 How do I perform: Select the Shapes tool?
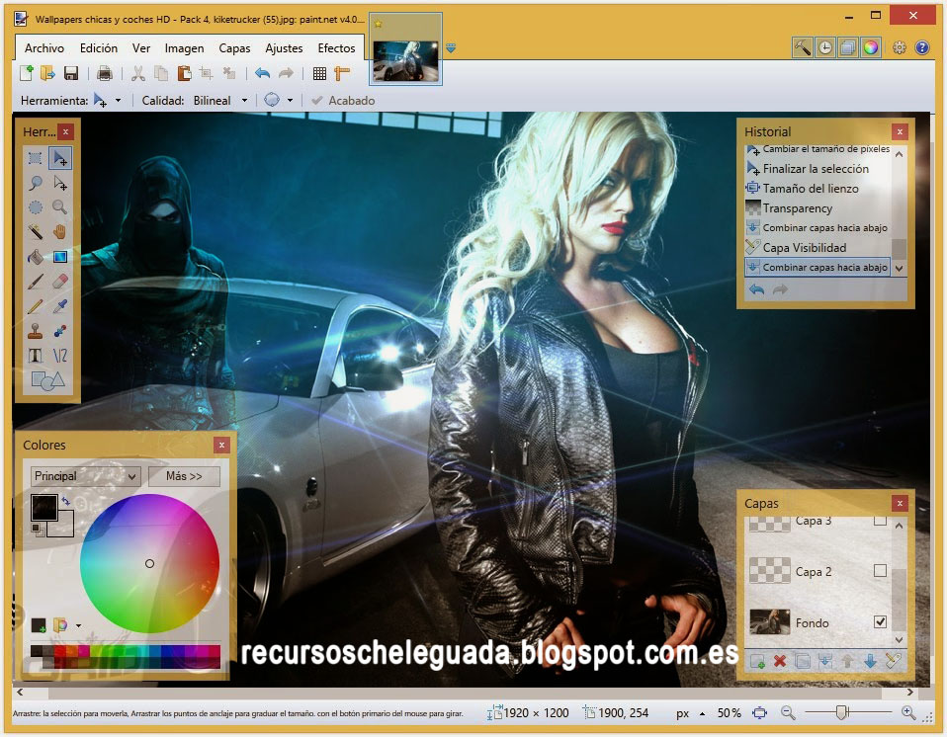[x=47, y=380]
